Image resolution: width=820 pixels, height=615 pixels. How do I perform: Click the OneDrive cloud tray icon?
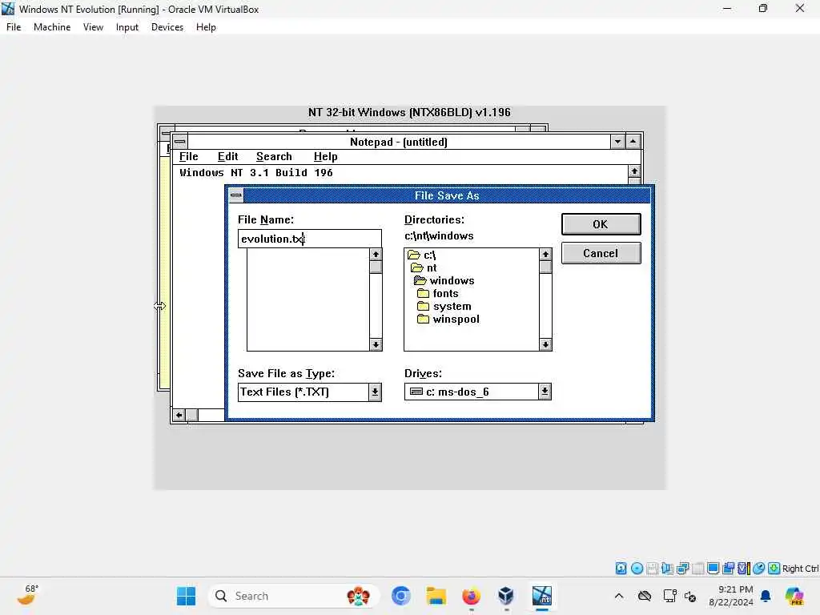point(645,596)
